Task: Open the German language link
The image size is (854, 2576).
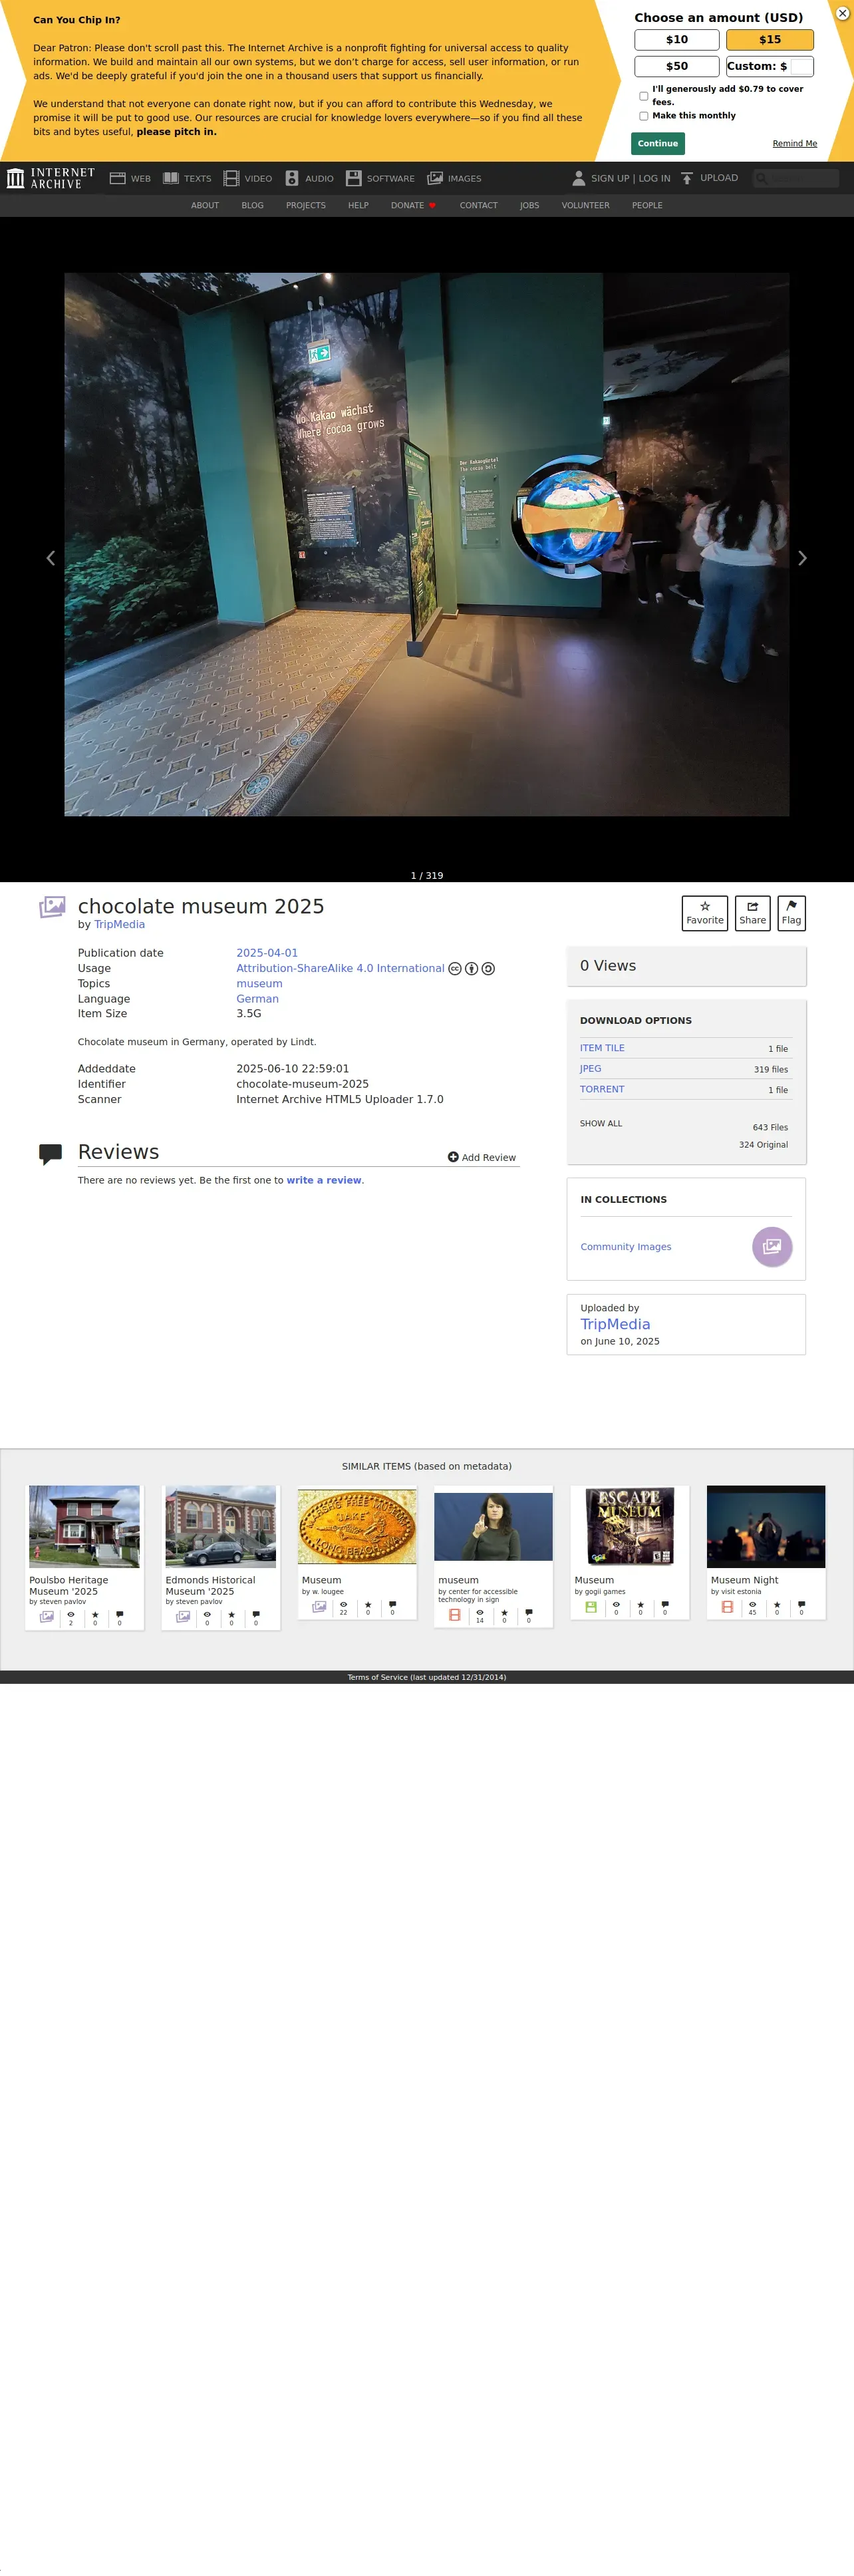Action: point(257,999)
